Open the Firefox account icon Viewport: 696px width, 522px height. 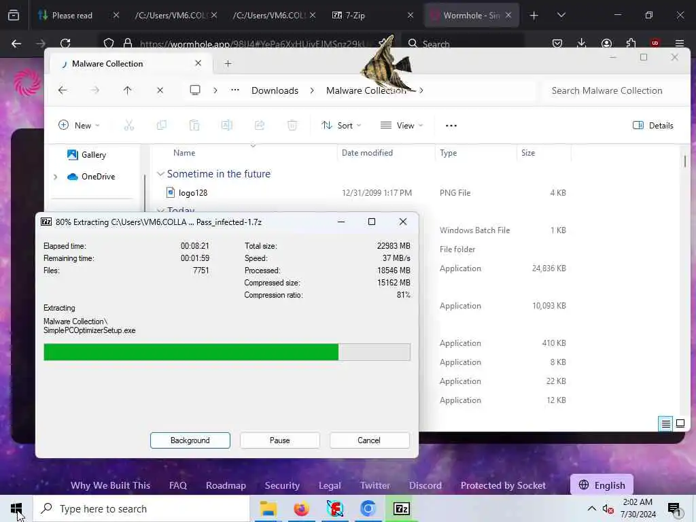tap(606, 43)
